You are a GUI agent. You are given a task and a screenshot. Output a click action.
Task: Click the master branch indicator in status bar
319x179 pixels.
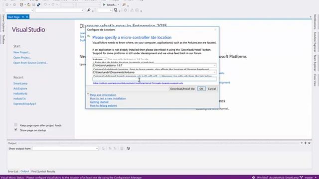point(307,178)
